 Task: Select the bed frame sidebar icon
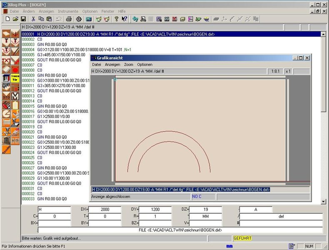tap(6, 123)
